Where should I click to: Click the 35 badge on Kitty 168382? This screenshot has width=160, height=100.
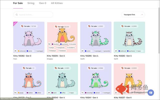(x=15, y=51)
